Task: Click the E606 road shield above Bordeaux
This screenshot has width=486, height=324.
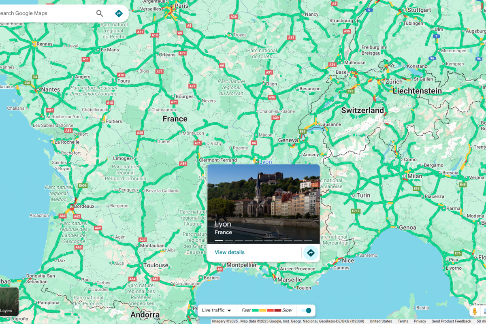Action: tap(83, 185)
